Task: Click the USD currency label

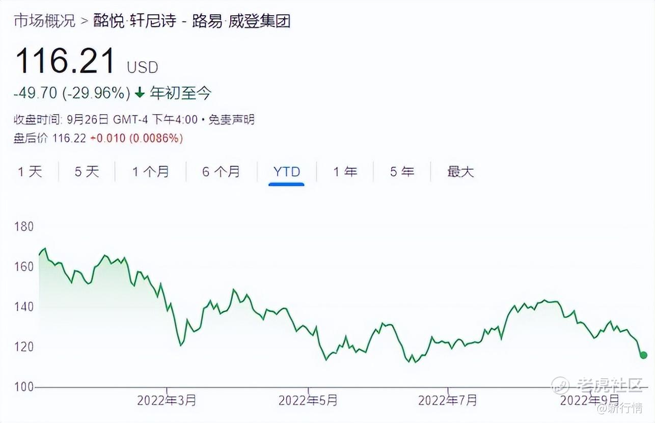Action: (x=143, y=67)
